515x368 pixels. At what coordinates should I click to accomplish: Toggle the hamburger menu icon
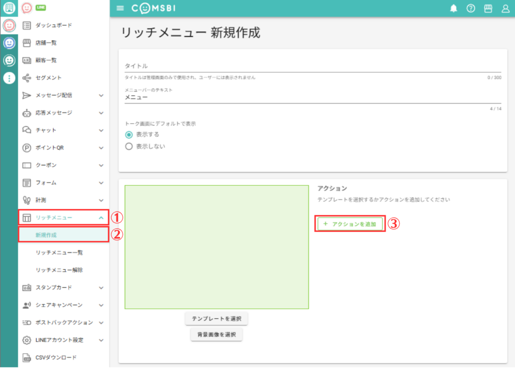coord(120,9)
